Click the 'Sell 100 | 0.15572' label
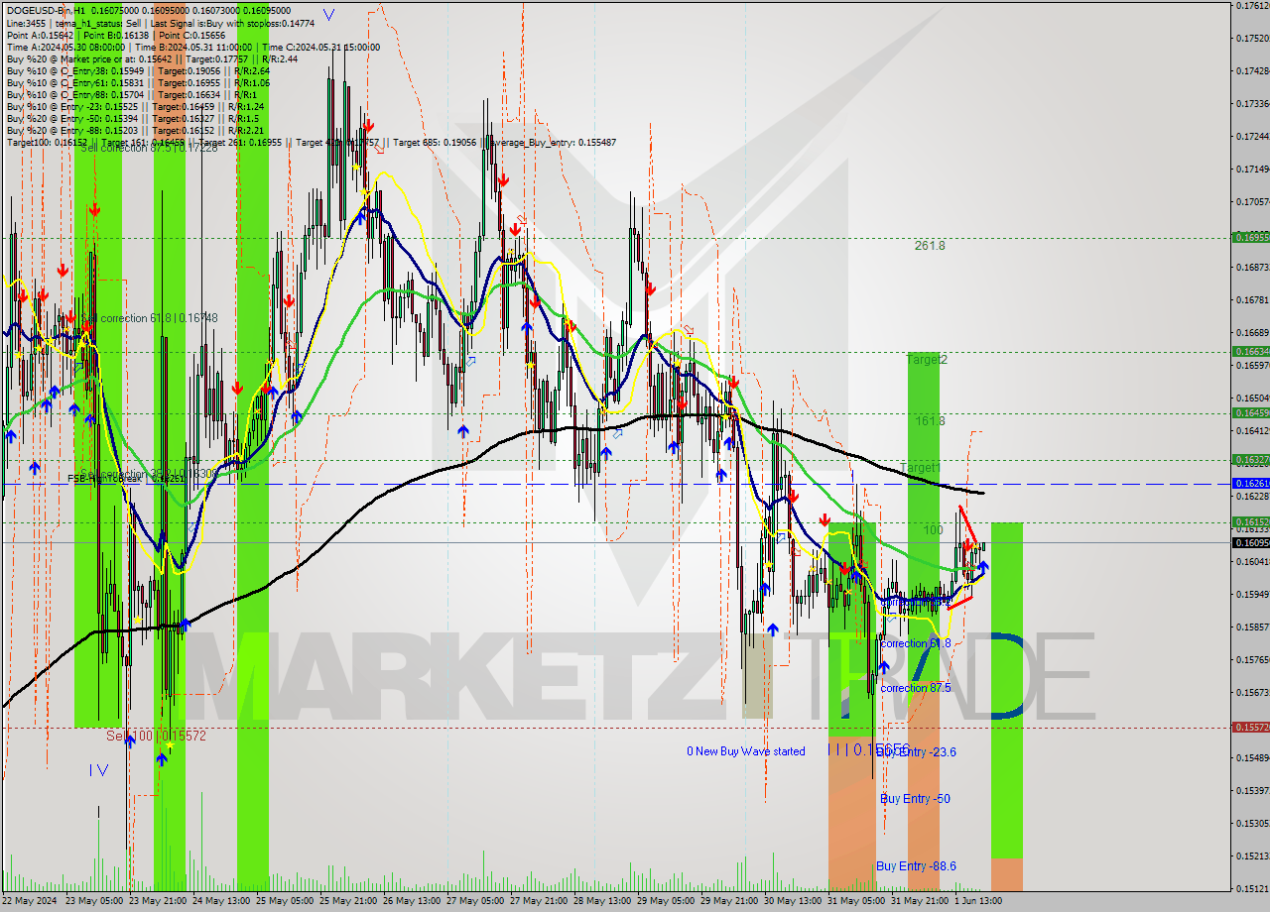The image size is (1270, 912). point(156,737)
